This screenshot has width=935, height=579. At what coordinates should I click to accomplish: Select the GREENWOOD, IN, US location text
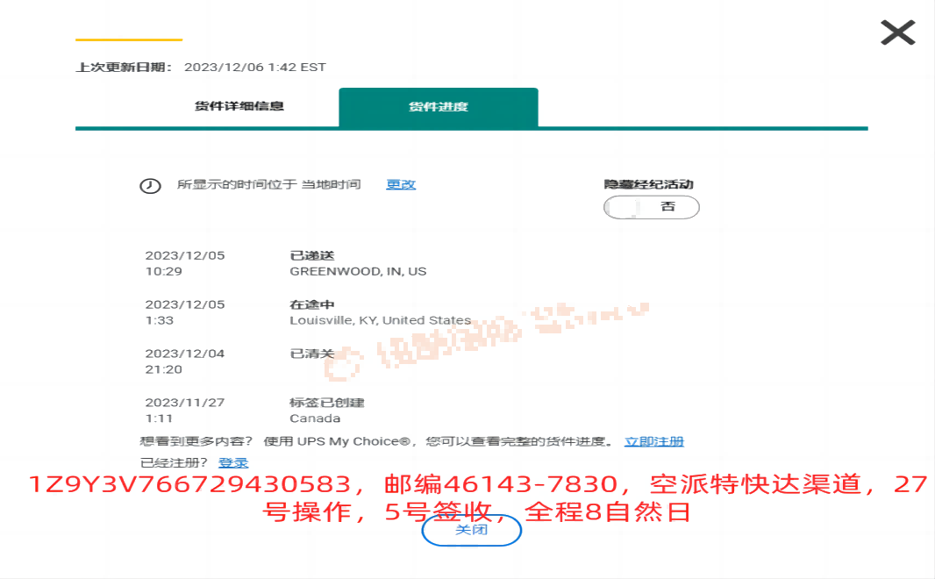[x=358, y=272]
